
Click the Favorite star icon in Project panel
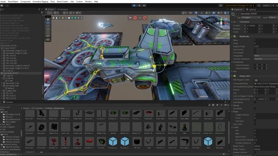coord(221,105)
